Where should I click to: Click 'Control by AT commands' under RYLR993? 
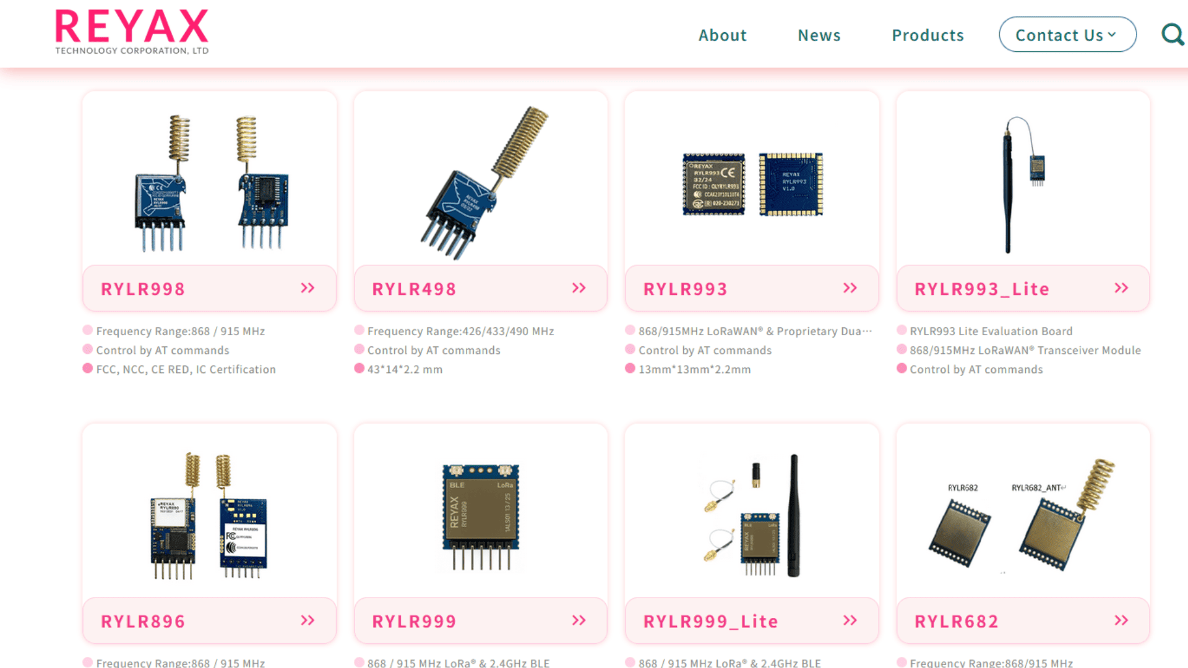[x=705, y=350]
